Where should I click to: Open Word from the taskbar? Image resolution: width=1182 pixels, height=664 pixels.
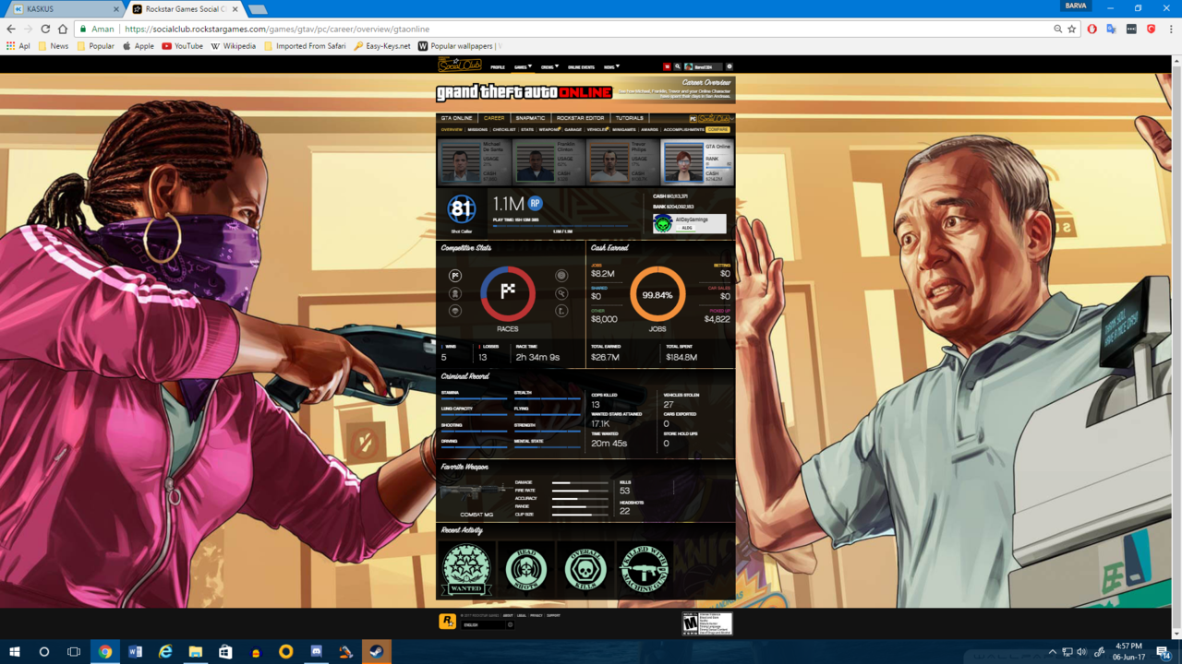pyautogui.click(x=135, y=651)
